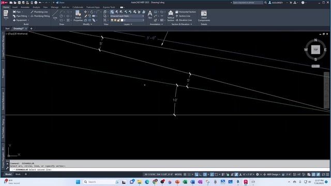
Task: Select the Circle draw tool
Action: (x=61, y=16)
